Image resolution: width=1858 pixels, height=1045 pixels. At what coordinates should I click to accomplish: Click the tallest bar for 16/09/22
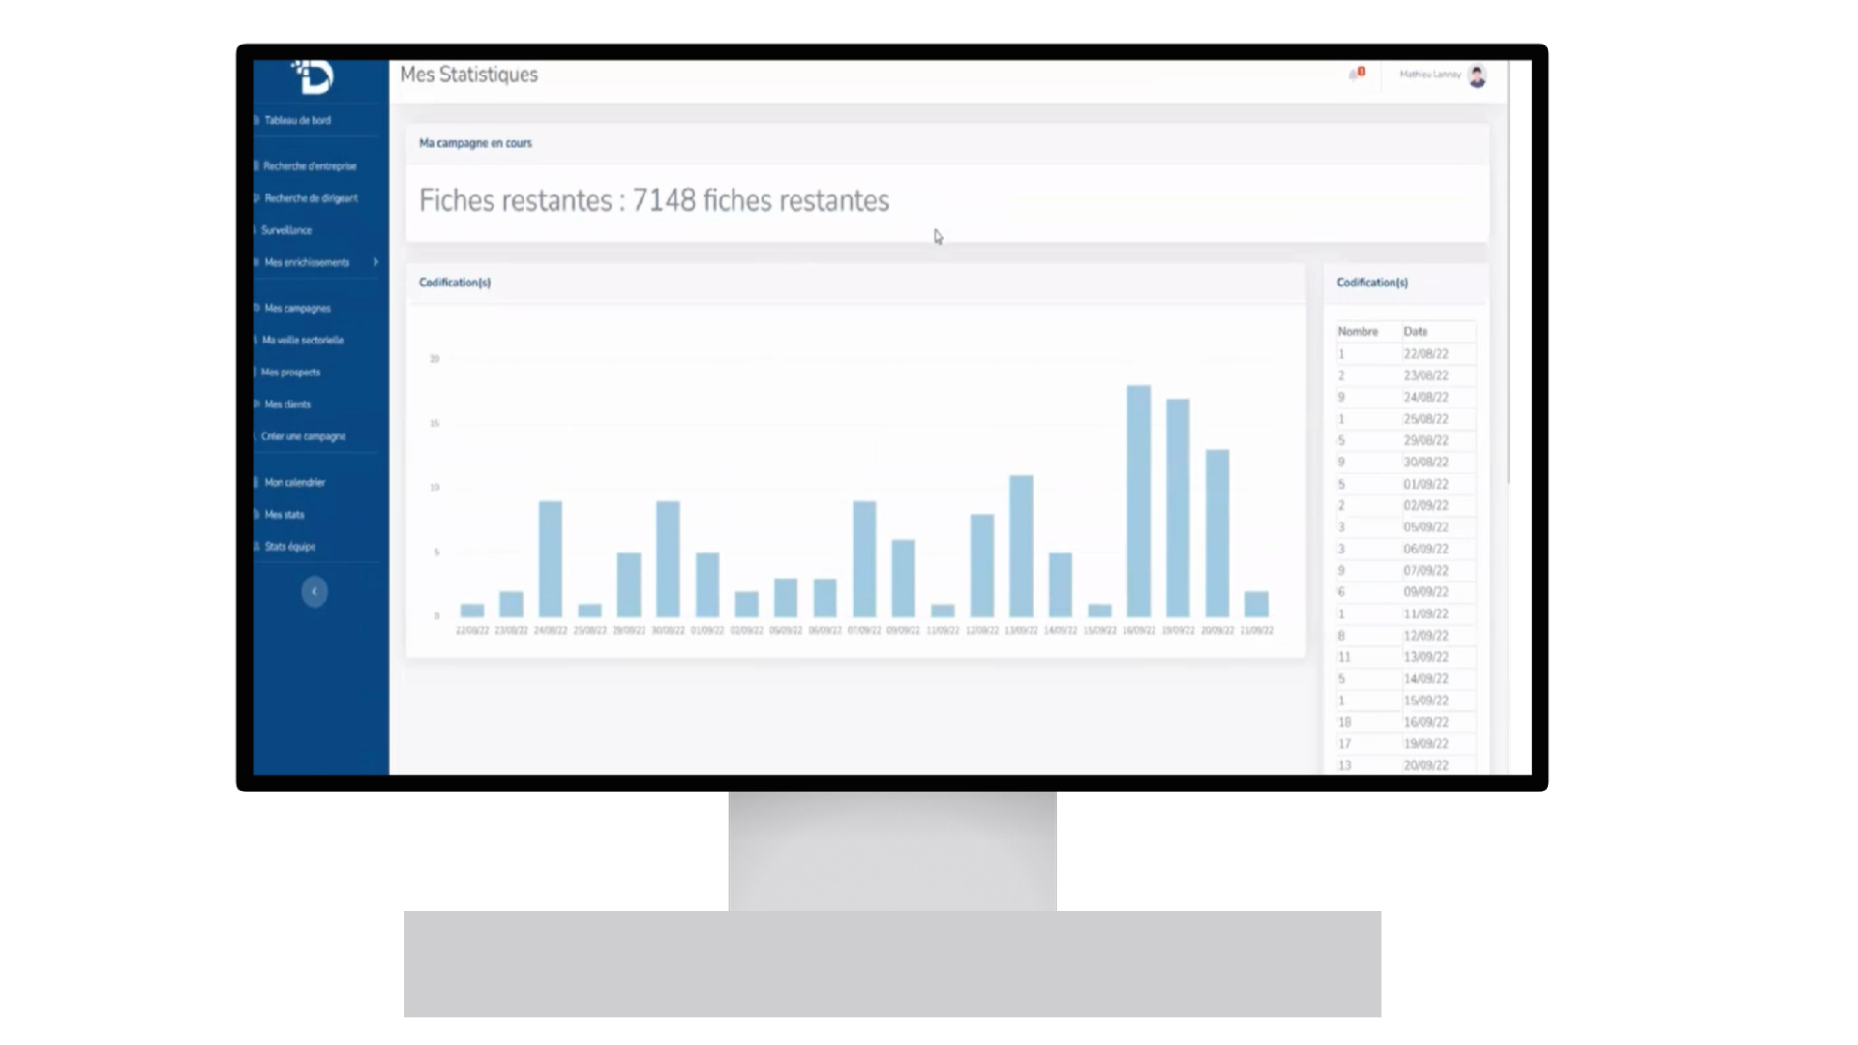tap(1139, 501)
